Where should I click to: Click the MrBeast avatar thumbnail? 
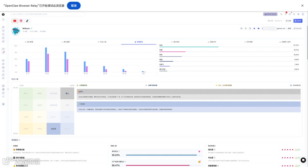point(16,31)
